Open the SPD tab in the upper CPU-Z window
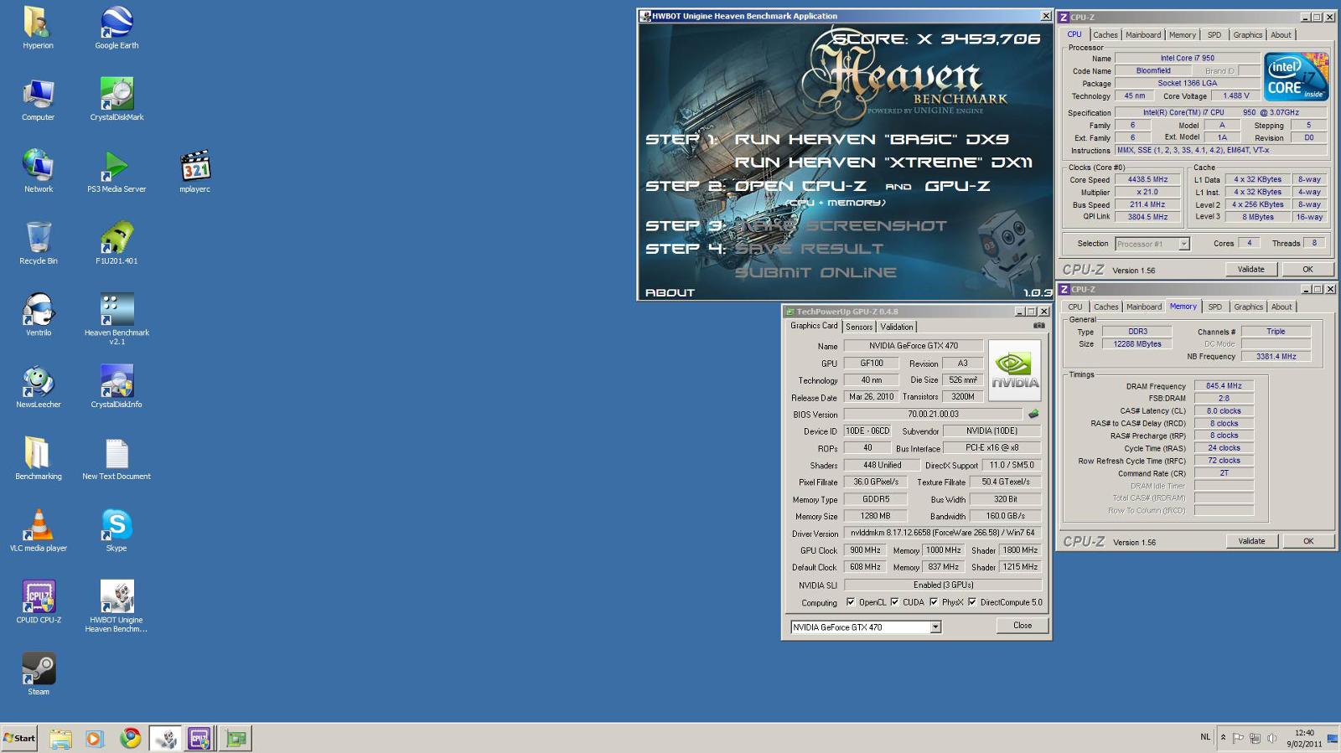The width and height of the screenshot is (1341, 753). click(1214, 35)
